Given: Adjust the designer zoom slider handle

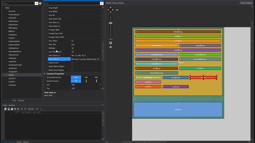Looking at the screenshot, I should (111, 23).
